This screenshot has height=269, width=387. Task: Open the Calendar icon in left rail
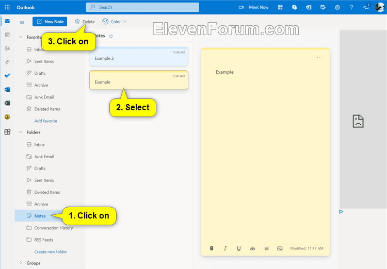point(7,35)
